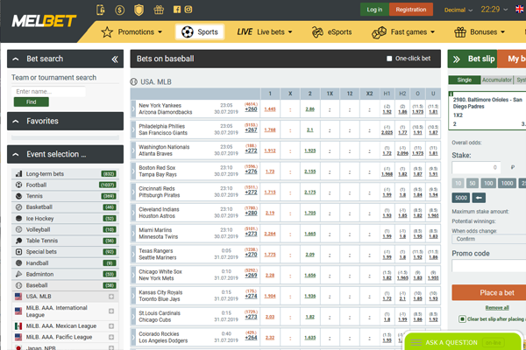Image resolution: width=526 pixels, height=350 pixels.
Task: Go to the Sports tab
Action: click(200, 32)
